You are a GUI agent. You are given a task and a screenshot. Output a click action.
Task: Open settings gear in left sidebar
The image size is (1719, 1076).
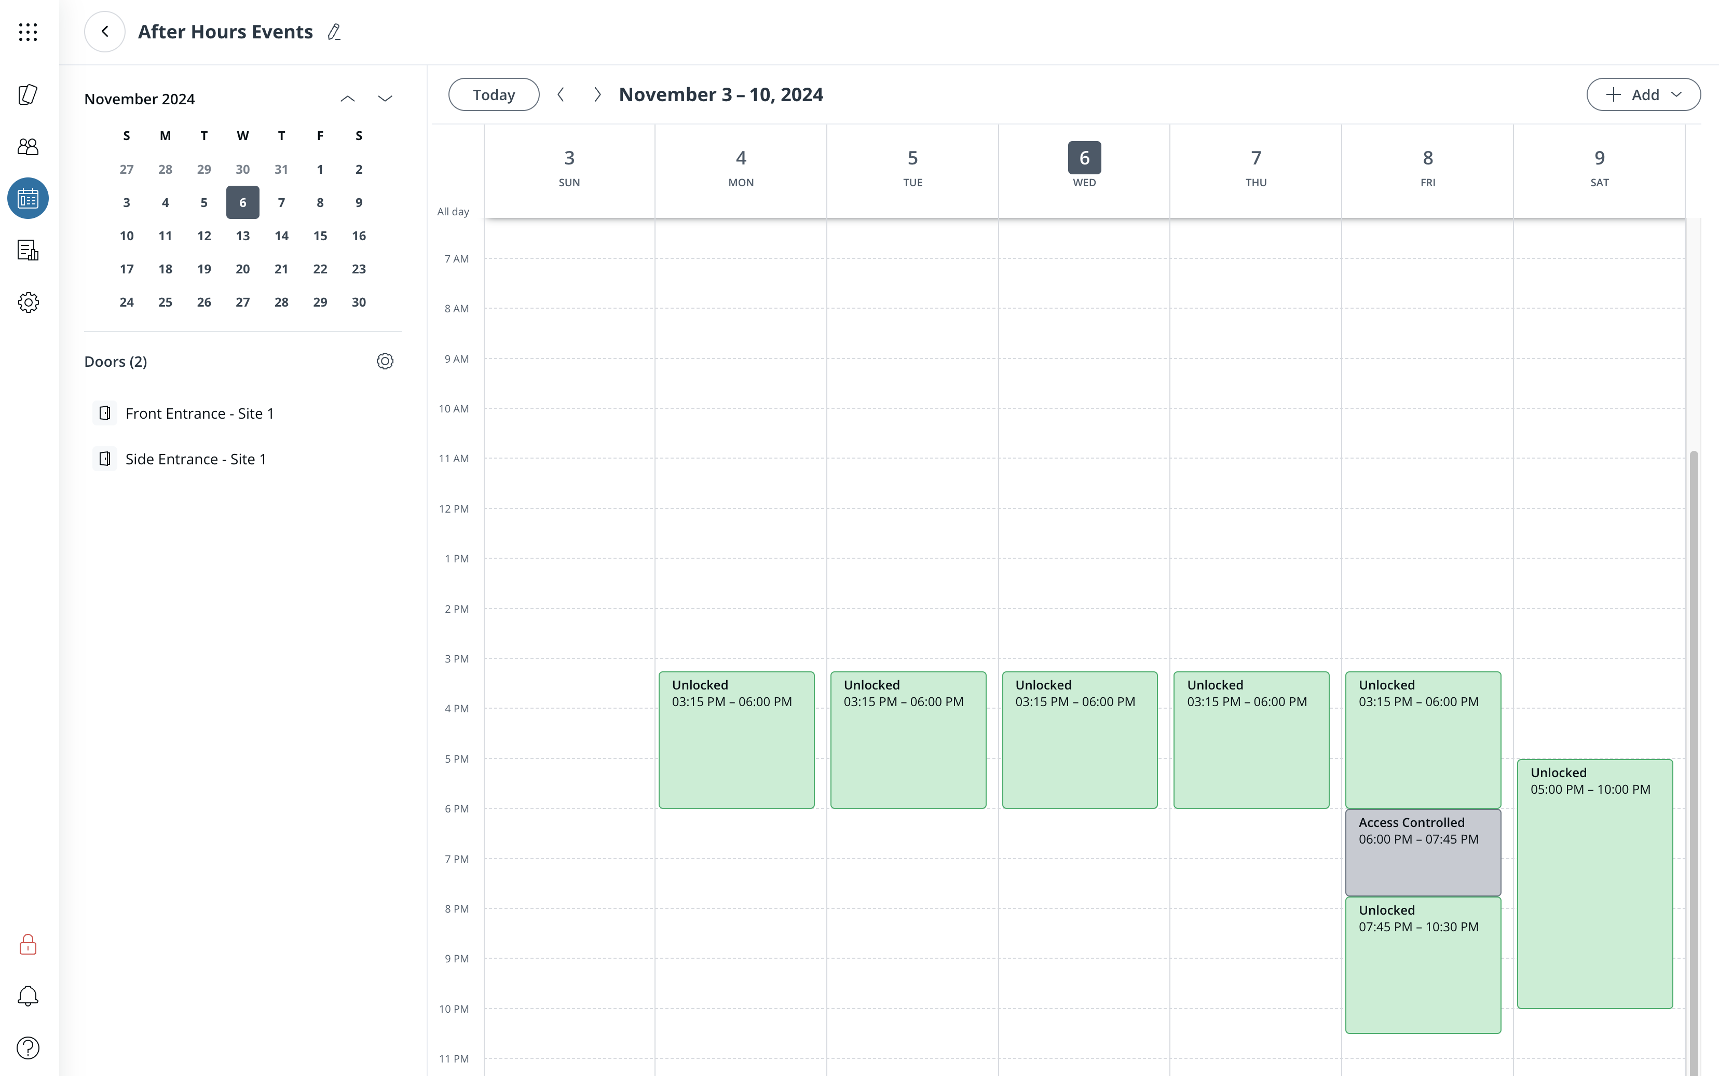28,302
